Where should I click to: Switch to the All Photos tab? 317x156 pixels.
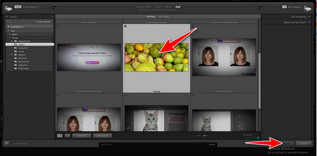pos(151,17)
